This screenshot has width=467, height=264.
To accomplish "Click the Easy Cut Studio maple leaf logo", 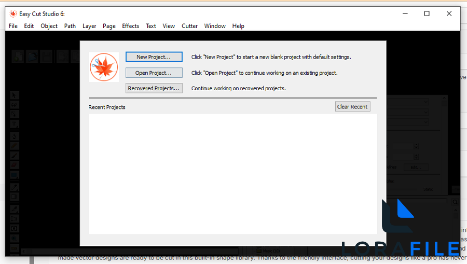I will pyautogui.click(x=104, y=67).
